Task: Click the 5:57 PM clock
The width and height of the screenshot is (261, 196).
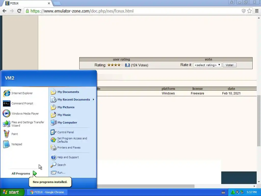Action: (252, 192)
